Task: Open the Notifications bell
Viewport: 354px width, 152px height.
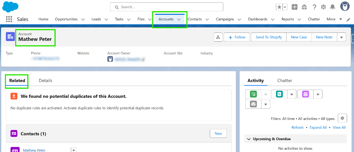Action: click(x=333, y=7)
